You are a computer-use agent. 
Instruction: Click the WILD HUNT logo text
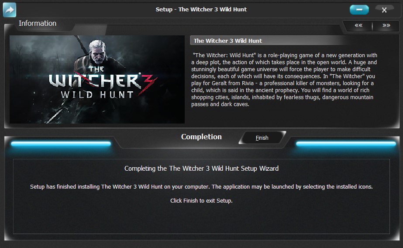click(x=97, y=95)
